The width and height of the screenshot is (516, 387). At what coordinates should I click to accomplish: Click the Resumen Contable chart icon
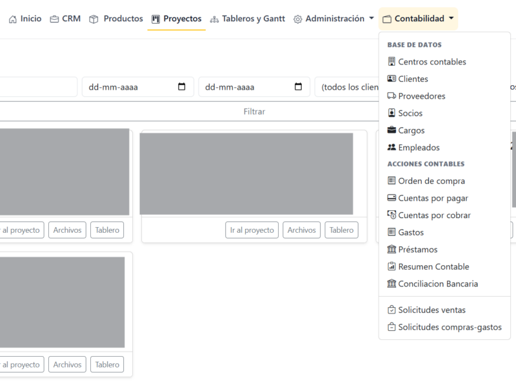392,266
